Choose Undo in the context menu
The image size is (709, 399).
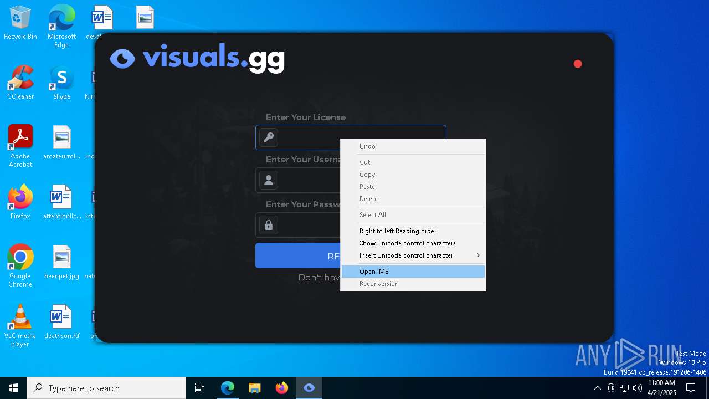(x=413, y=146)
